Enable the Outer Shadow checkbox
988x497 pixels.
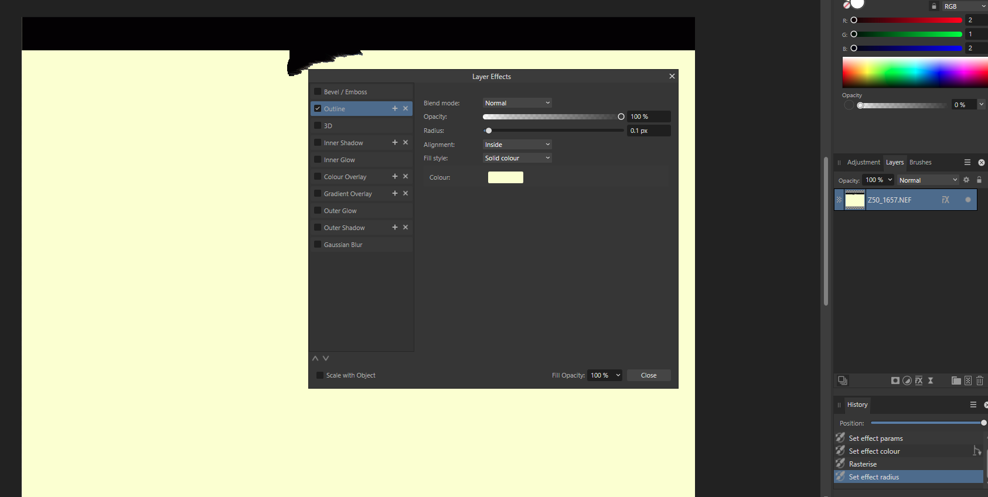(x=318, y=227)
